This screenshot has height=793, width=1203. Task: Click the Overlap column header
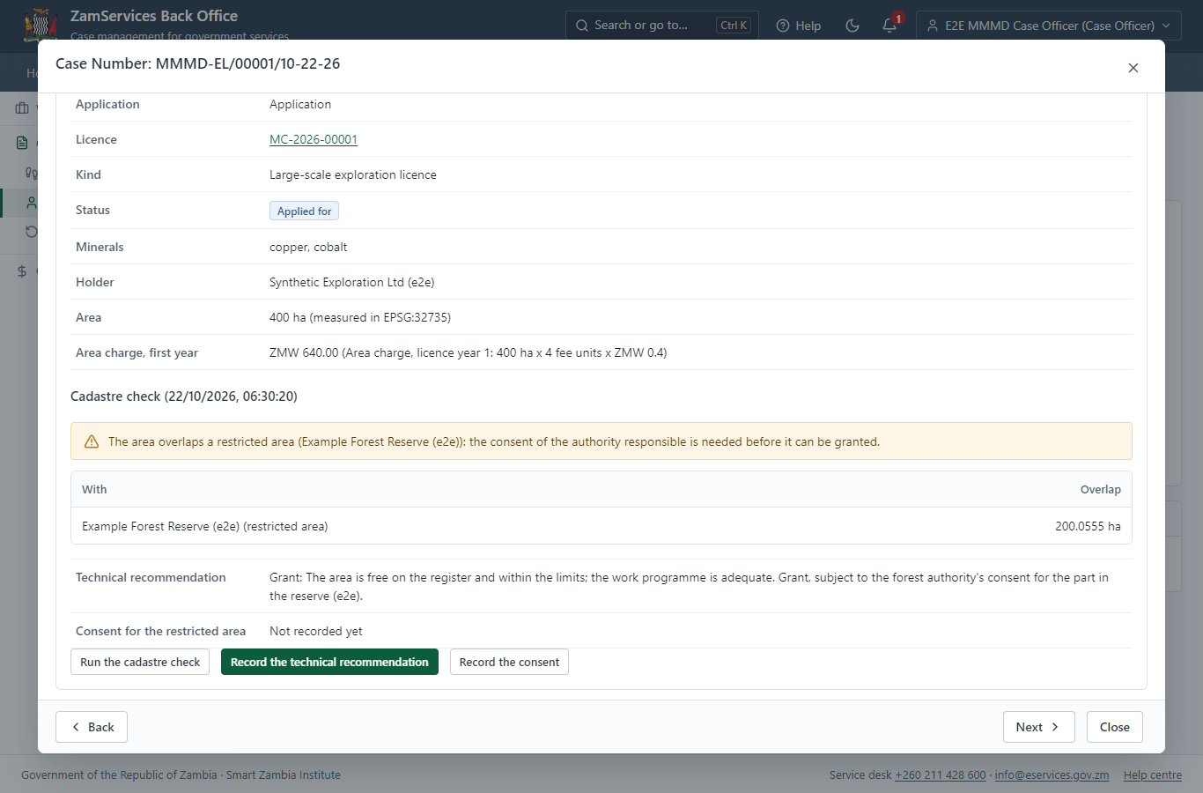click(1101, 489)
